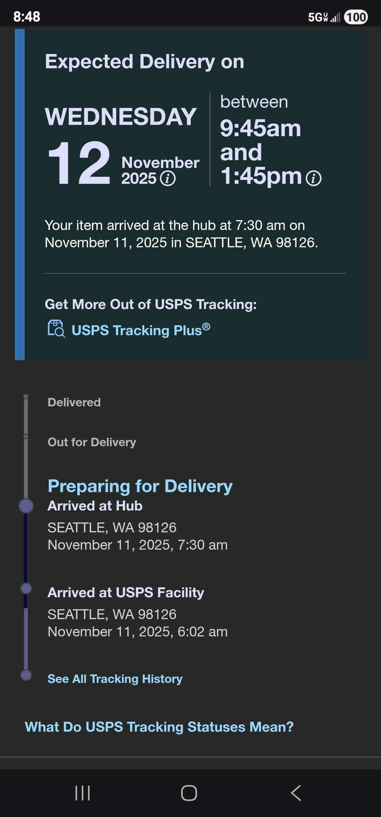Tap the info icon beside November 2025
Viewport: 381px width, 817px height.
[168, 178]
